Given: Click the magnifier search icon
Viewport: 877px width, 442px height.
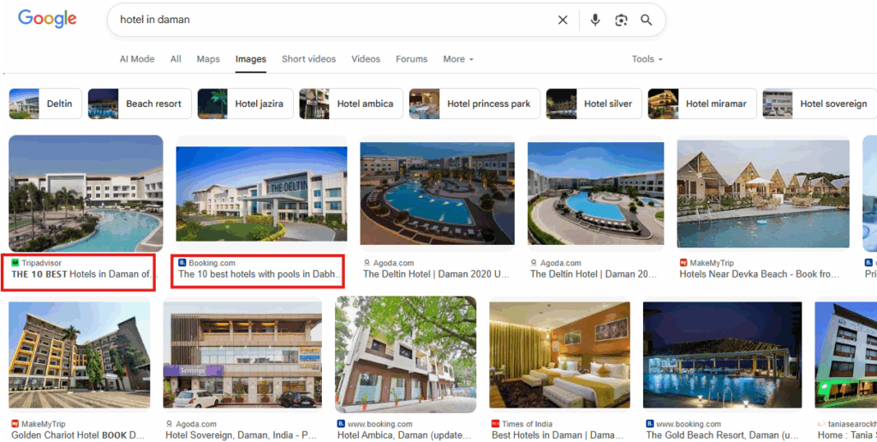Looking at the screenshot, I should pyautogui.click(x=647, y=21).
